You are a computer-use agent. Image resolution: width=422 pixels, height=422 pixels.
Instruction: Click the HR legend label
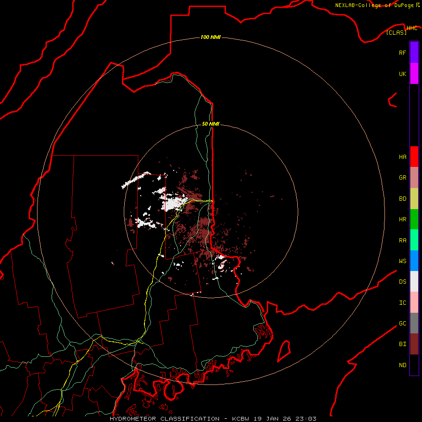point(402,219)
